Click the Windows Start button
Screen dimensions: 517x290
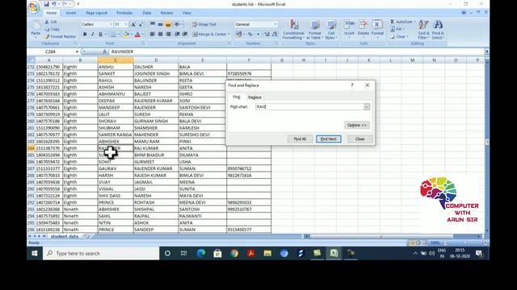point(35,253)
